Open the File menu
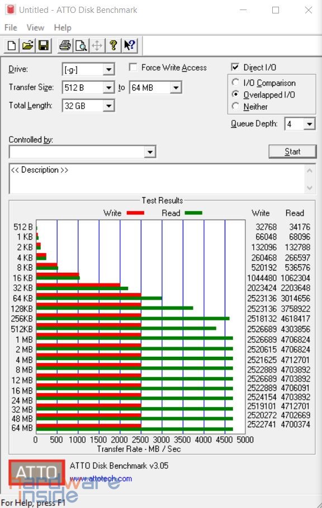Screen dimensions: 322x508 [x=11, y=27]
